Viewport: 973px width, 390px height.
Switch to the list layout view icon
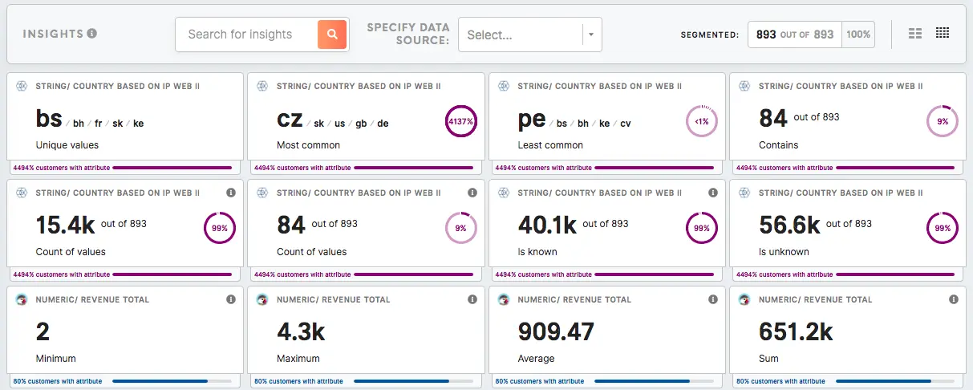[x=915, y=34]
